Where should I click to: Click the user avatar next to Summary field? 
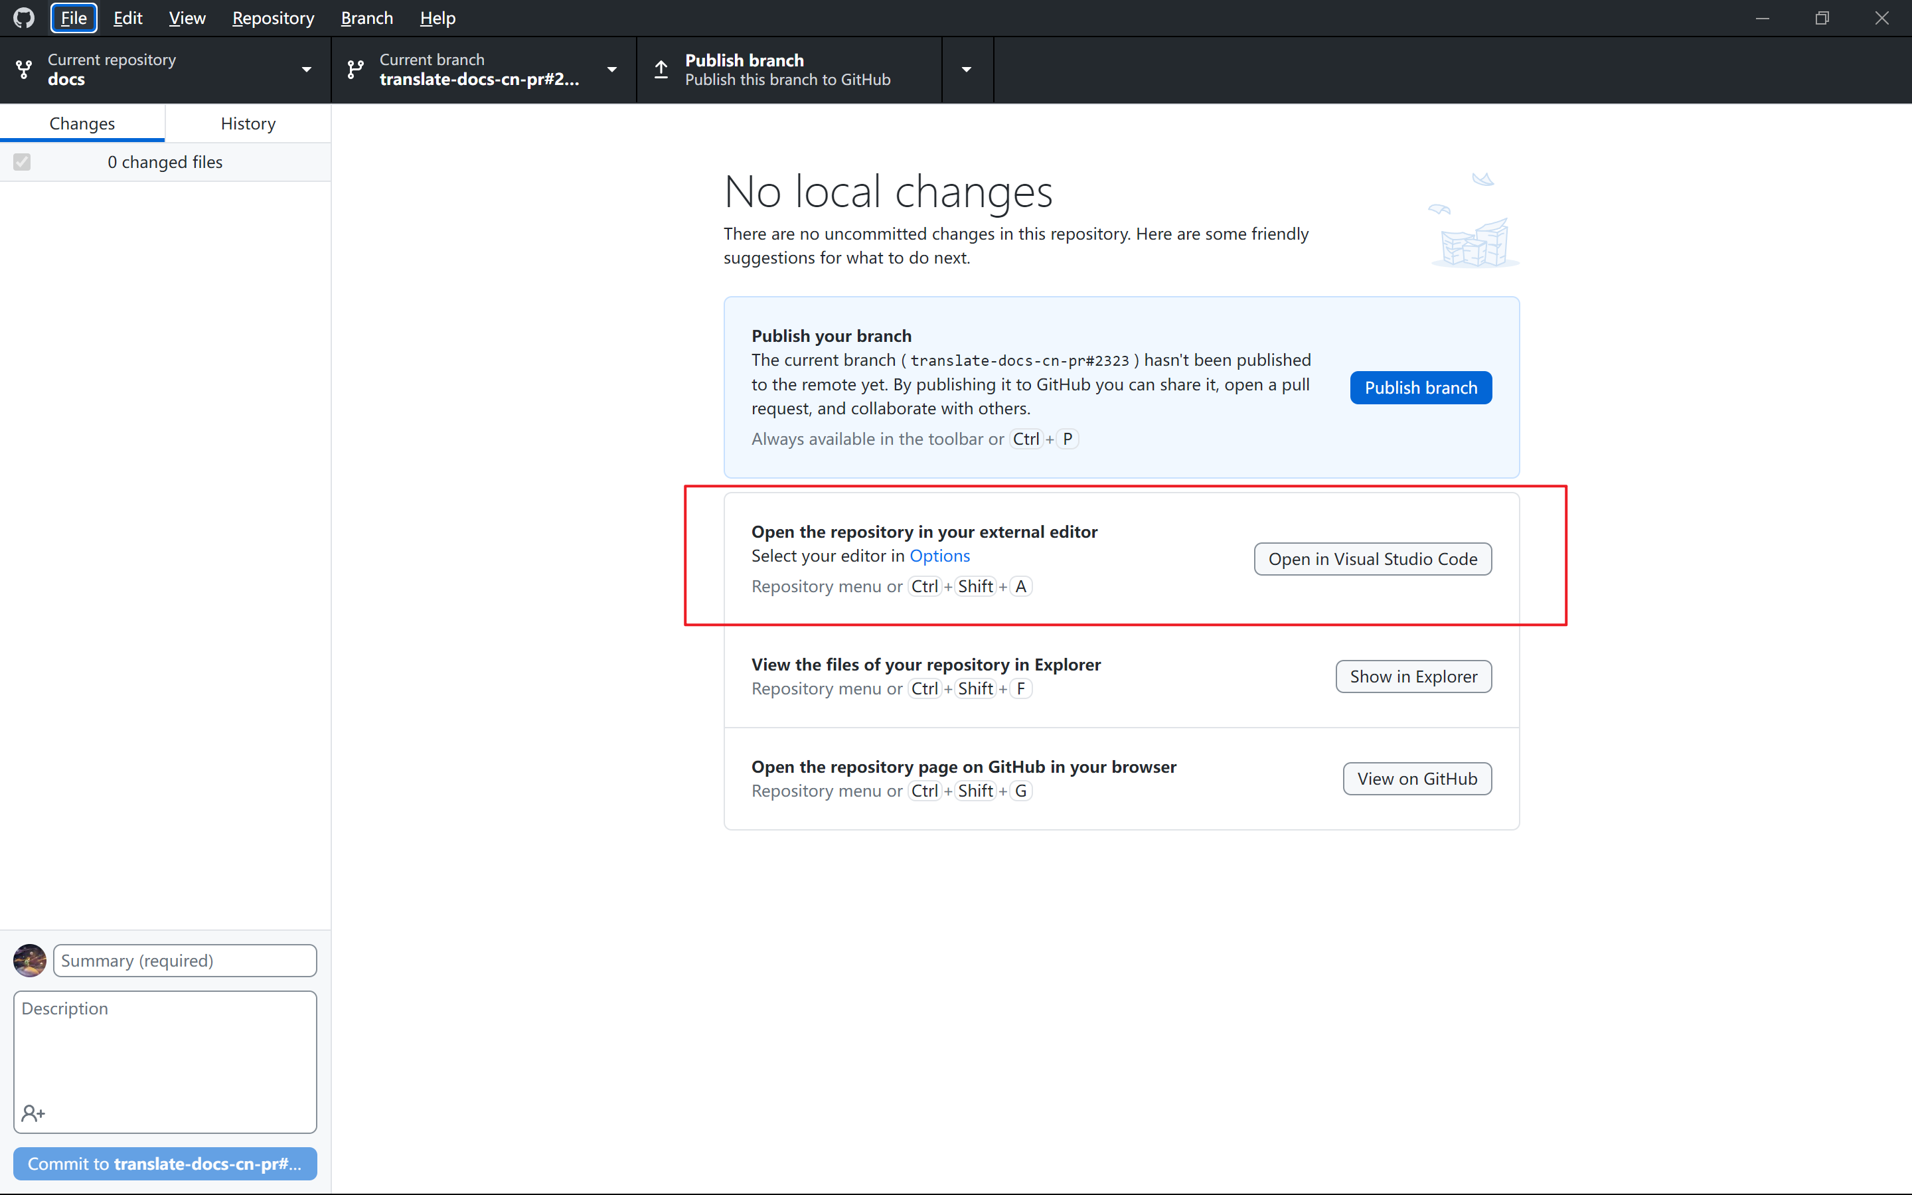30,960
